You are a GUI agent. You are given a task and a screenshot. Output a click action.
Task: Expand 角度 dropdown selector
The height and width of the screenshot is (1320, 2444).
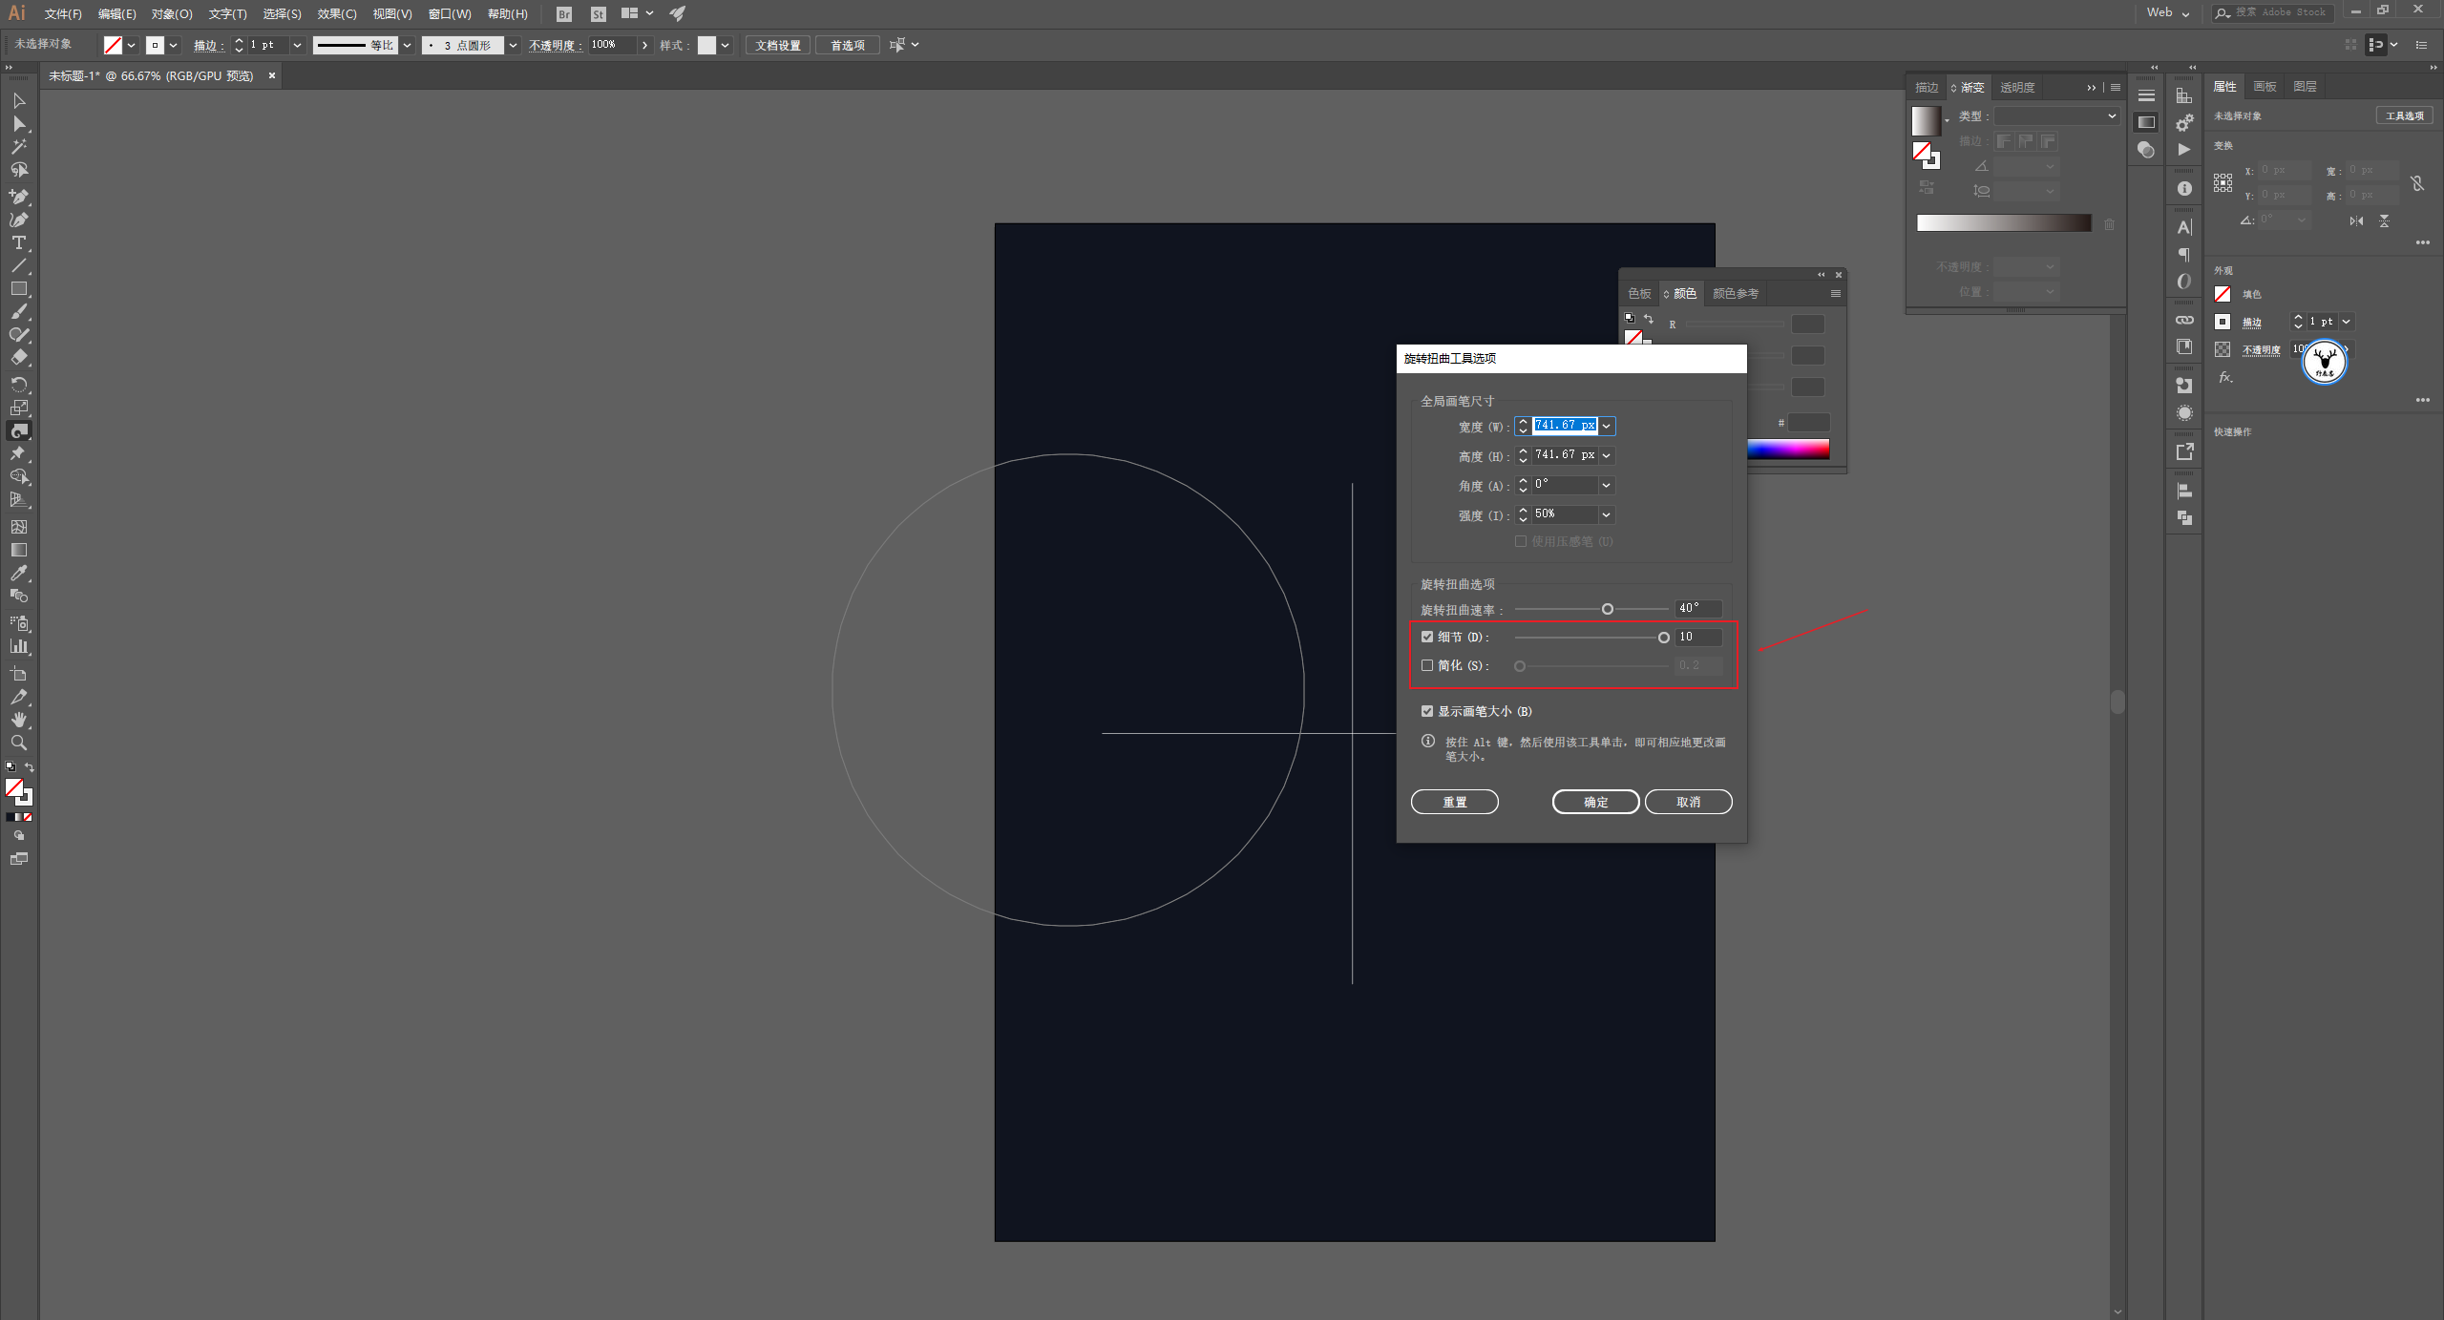click(1607, 485)
